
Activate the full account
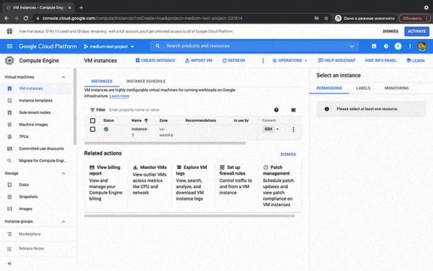click(x=417, y=31)
